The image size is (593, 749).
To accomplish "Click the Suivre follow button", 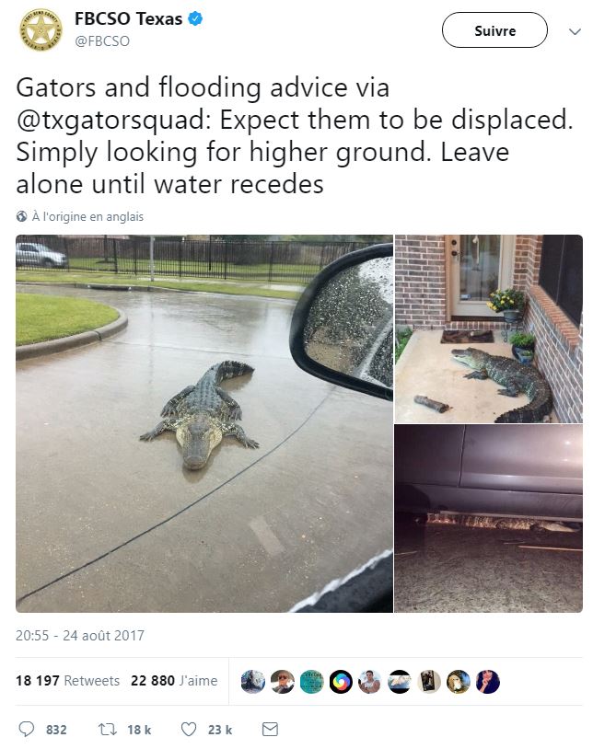I will (494, 30).
